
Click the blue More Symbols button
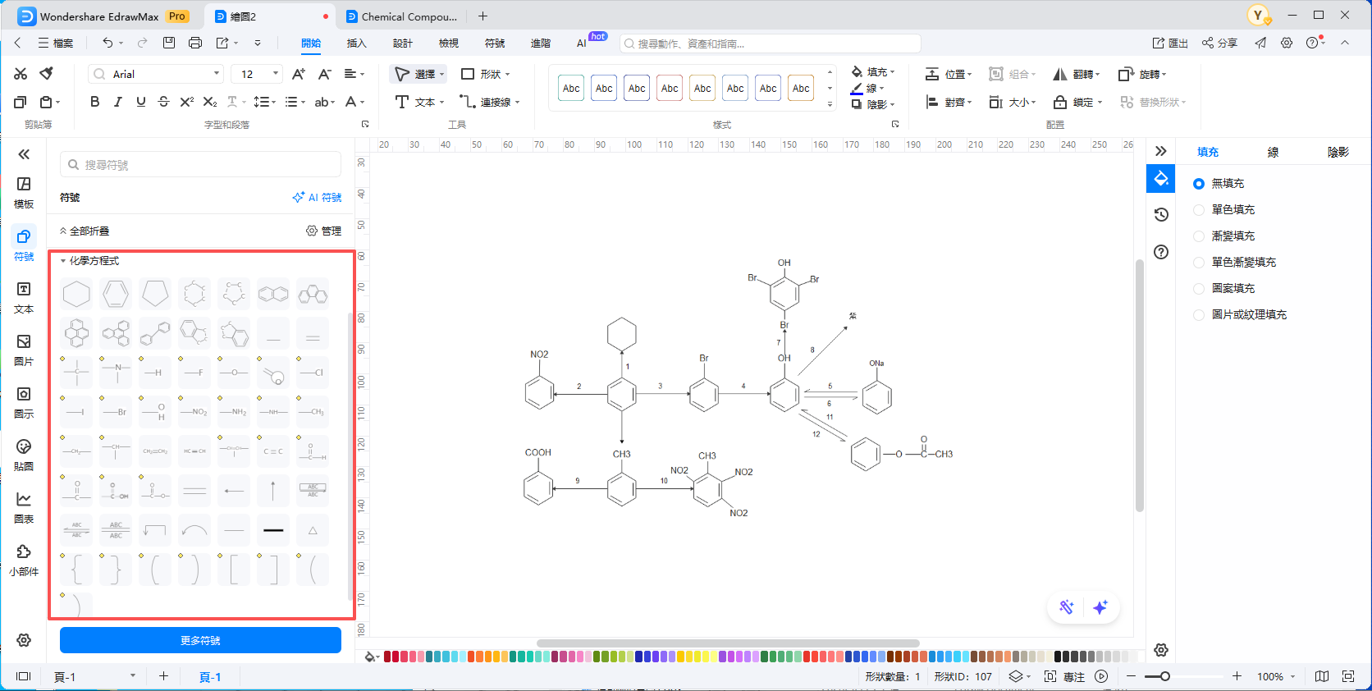pos(200,640)
